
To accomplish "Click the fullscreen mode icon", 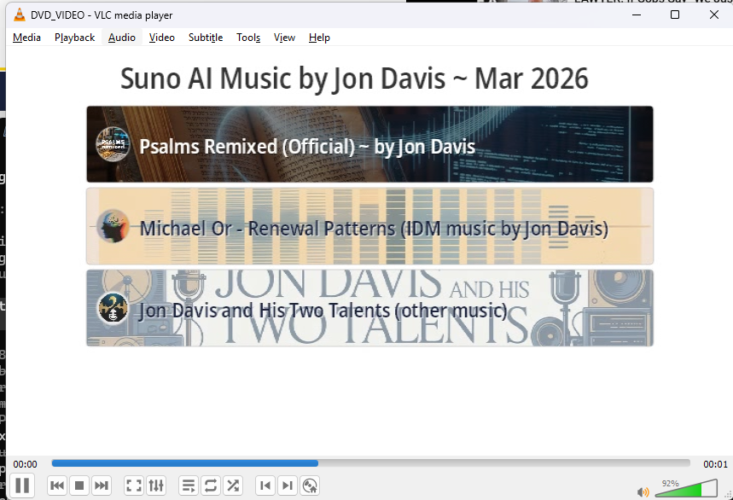I will 133,485.
